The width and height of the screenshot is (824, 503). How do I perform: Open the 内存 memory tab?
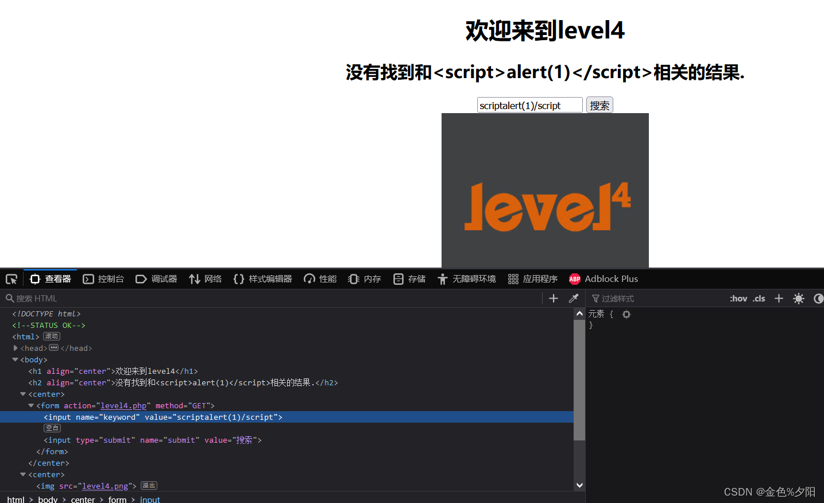pos(365,279)
